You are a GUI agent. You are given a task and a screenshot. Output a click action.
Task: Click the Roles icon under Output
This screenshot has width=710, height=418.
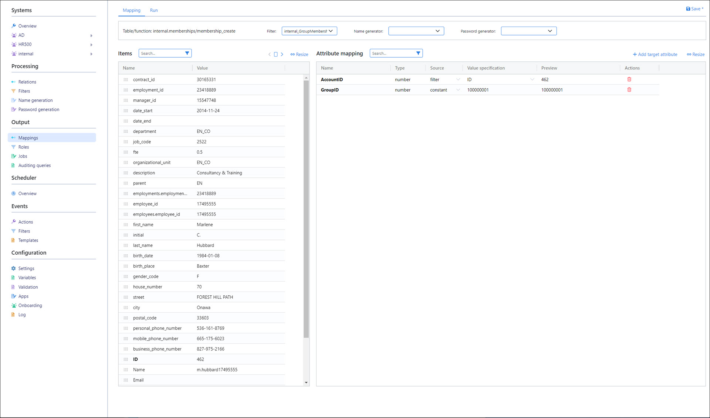pos(14,147)
